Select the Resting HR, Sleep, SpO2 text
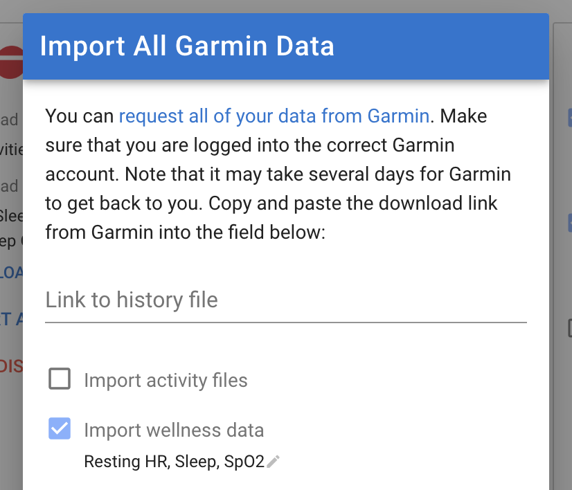 [174, 462]
